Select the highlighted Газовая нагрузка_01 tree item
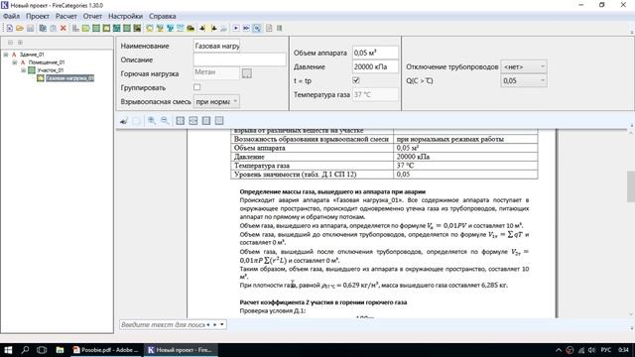The height and width of the screenshot is (357, 635). click(69, 78)
